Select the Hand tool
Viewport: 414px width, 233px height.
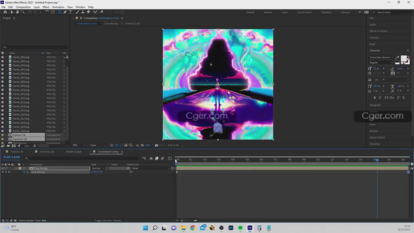[x=17, y=12]
